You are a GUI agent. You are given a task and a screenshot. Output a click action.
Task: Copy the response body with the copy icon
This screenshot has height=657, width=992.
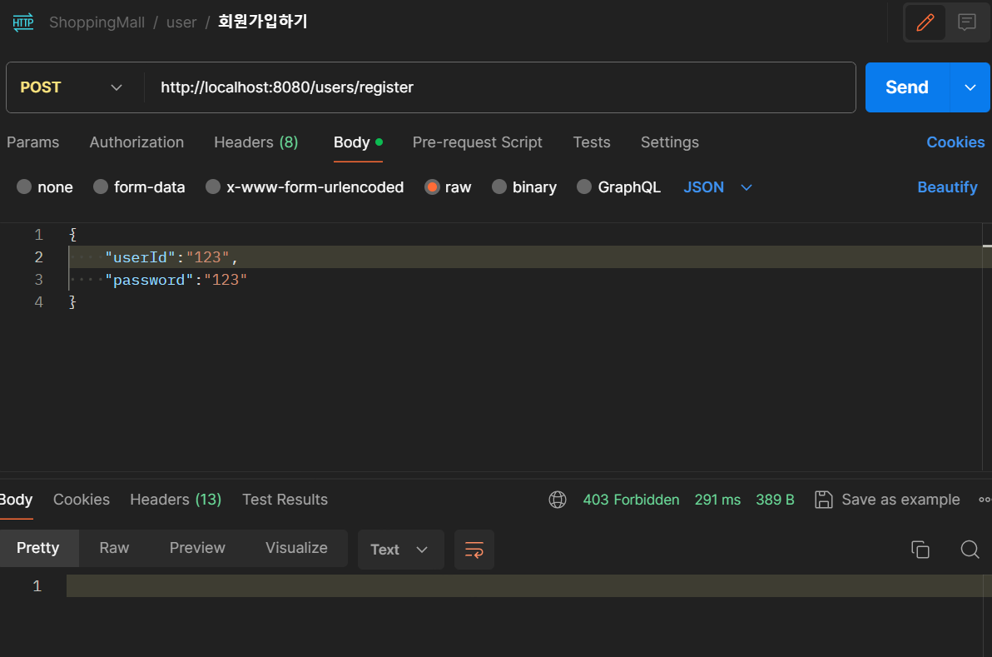(920, 549)
